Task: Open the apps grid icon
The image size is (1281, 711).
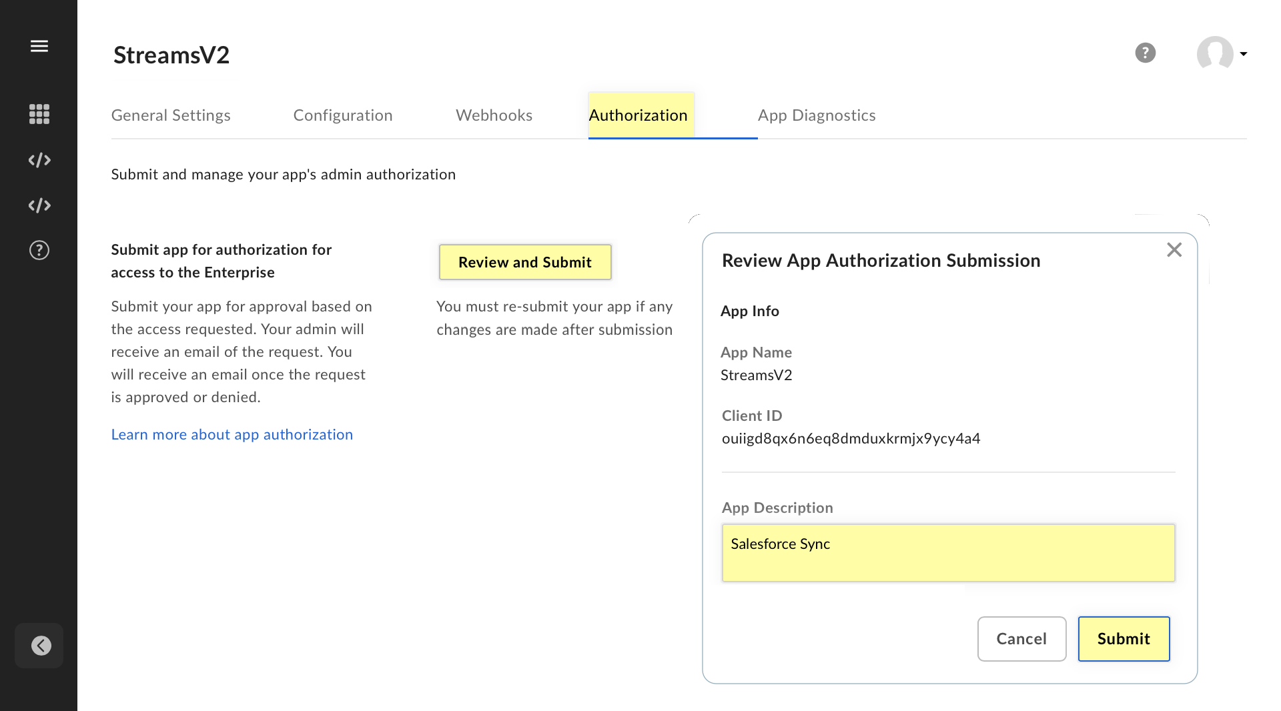Action: (x=39, y=114)
